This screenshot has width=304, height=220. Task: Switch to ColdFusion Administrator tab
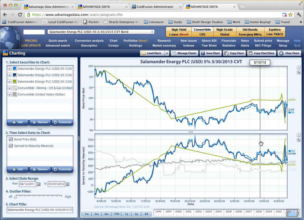157,7
